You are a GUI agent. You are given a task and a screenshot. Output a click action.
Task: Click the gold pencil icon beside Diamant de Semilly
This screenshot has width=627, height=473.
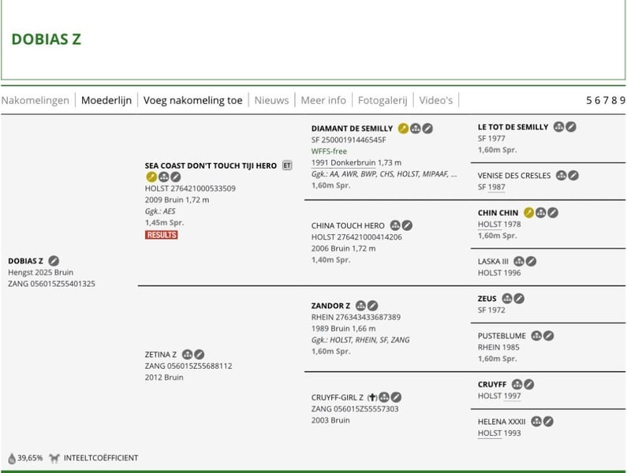pos(403,128)
